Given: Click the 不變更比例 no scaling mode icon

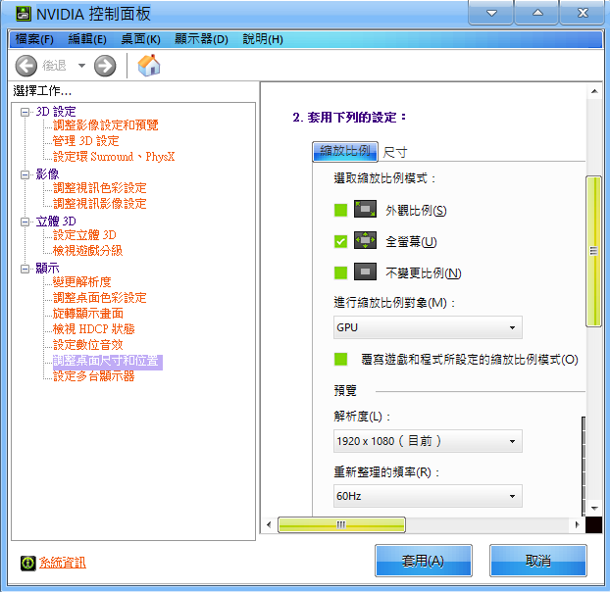Looking at the screenshot, I should (365, 271).
